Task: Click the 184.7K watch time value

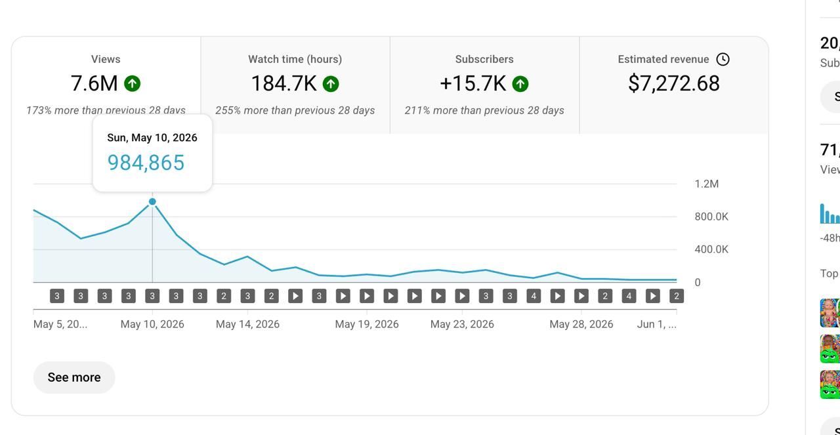Action: pos(283,84)
